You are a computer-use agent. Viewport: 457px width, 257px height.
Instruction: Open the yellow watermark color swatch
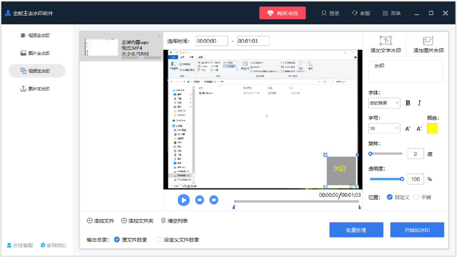(432, 128)
